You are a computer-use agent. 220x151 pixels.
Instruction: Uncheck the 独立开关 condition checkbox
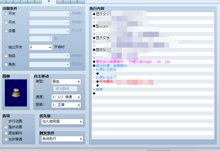(x=6, y=47)
